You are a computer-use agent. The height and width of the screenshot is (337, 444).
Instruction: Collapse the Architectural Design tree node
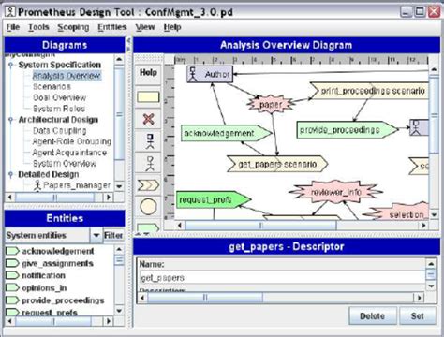click(11, 120)
